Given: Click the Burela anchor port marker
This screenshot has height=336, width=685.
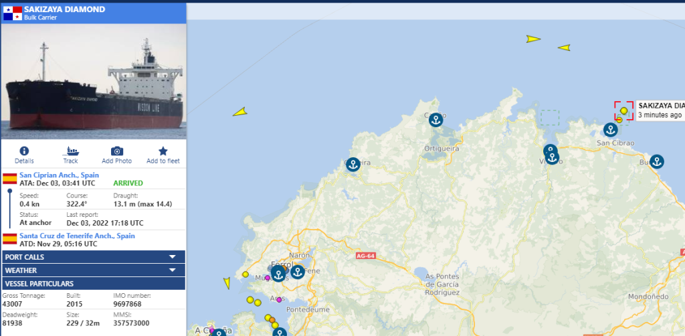Looking at the screenshot, I should coord(657,161).
